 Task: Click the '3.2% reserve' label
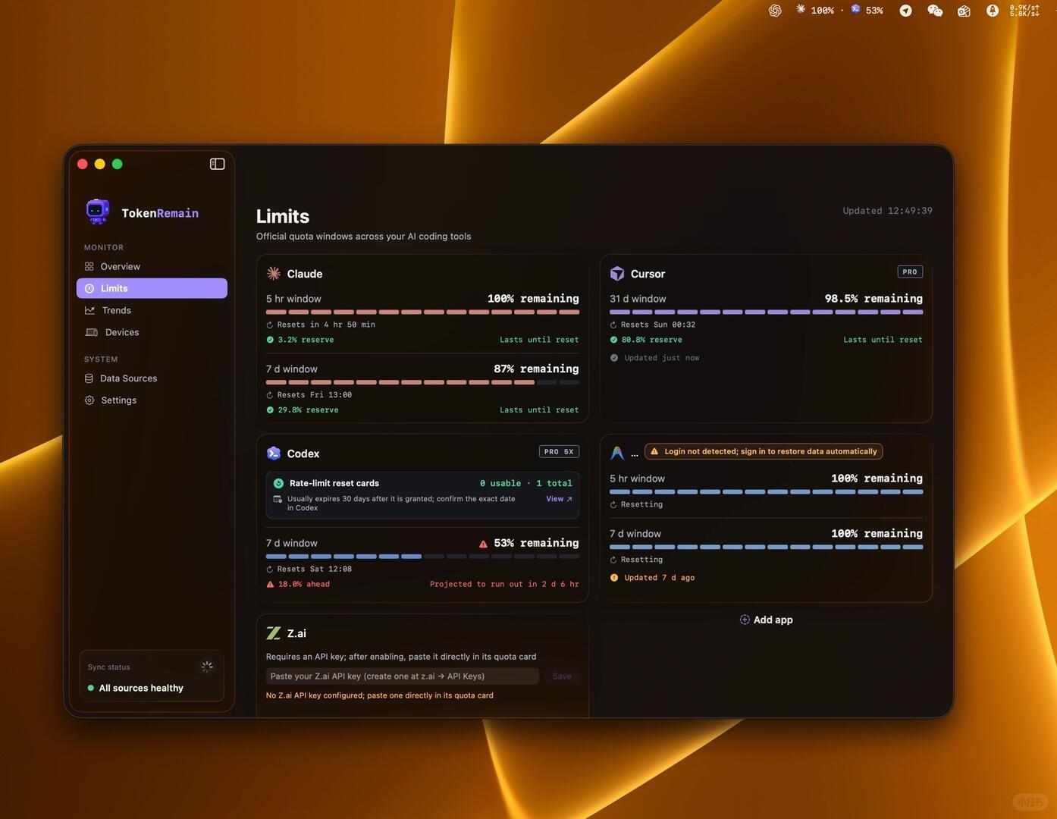pos(306,340)
